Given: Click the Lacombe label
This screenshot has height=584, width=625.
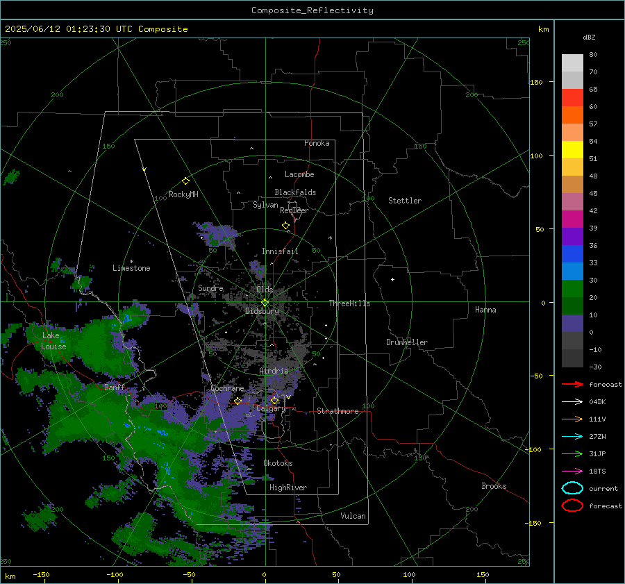Looking at the screenshot, I should point(299,174).
